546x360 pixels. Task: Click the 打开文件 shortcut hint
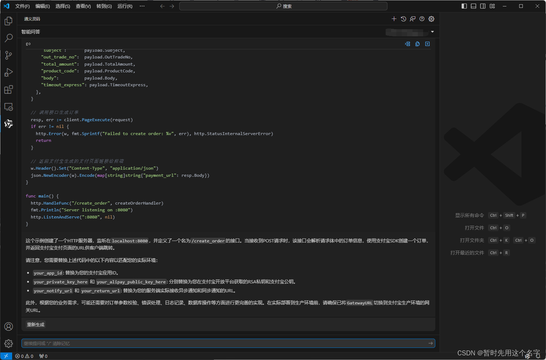(x=474, y=228)
